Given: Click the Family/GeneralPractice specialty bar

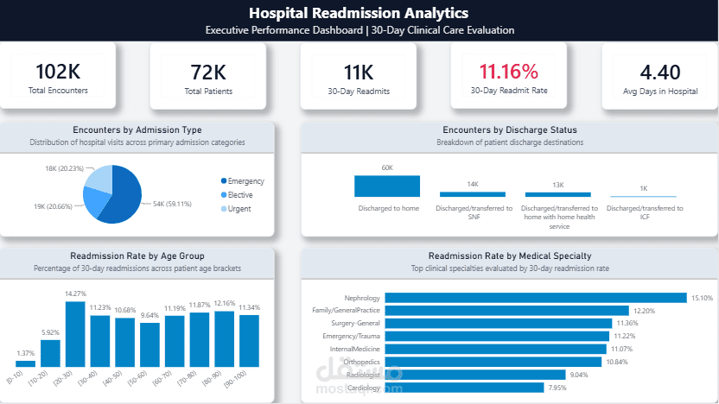Looking at the screenshot, I should click(506, 311).
